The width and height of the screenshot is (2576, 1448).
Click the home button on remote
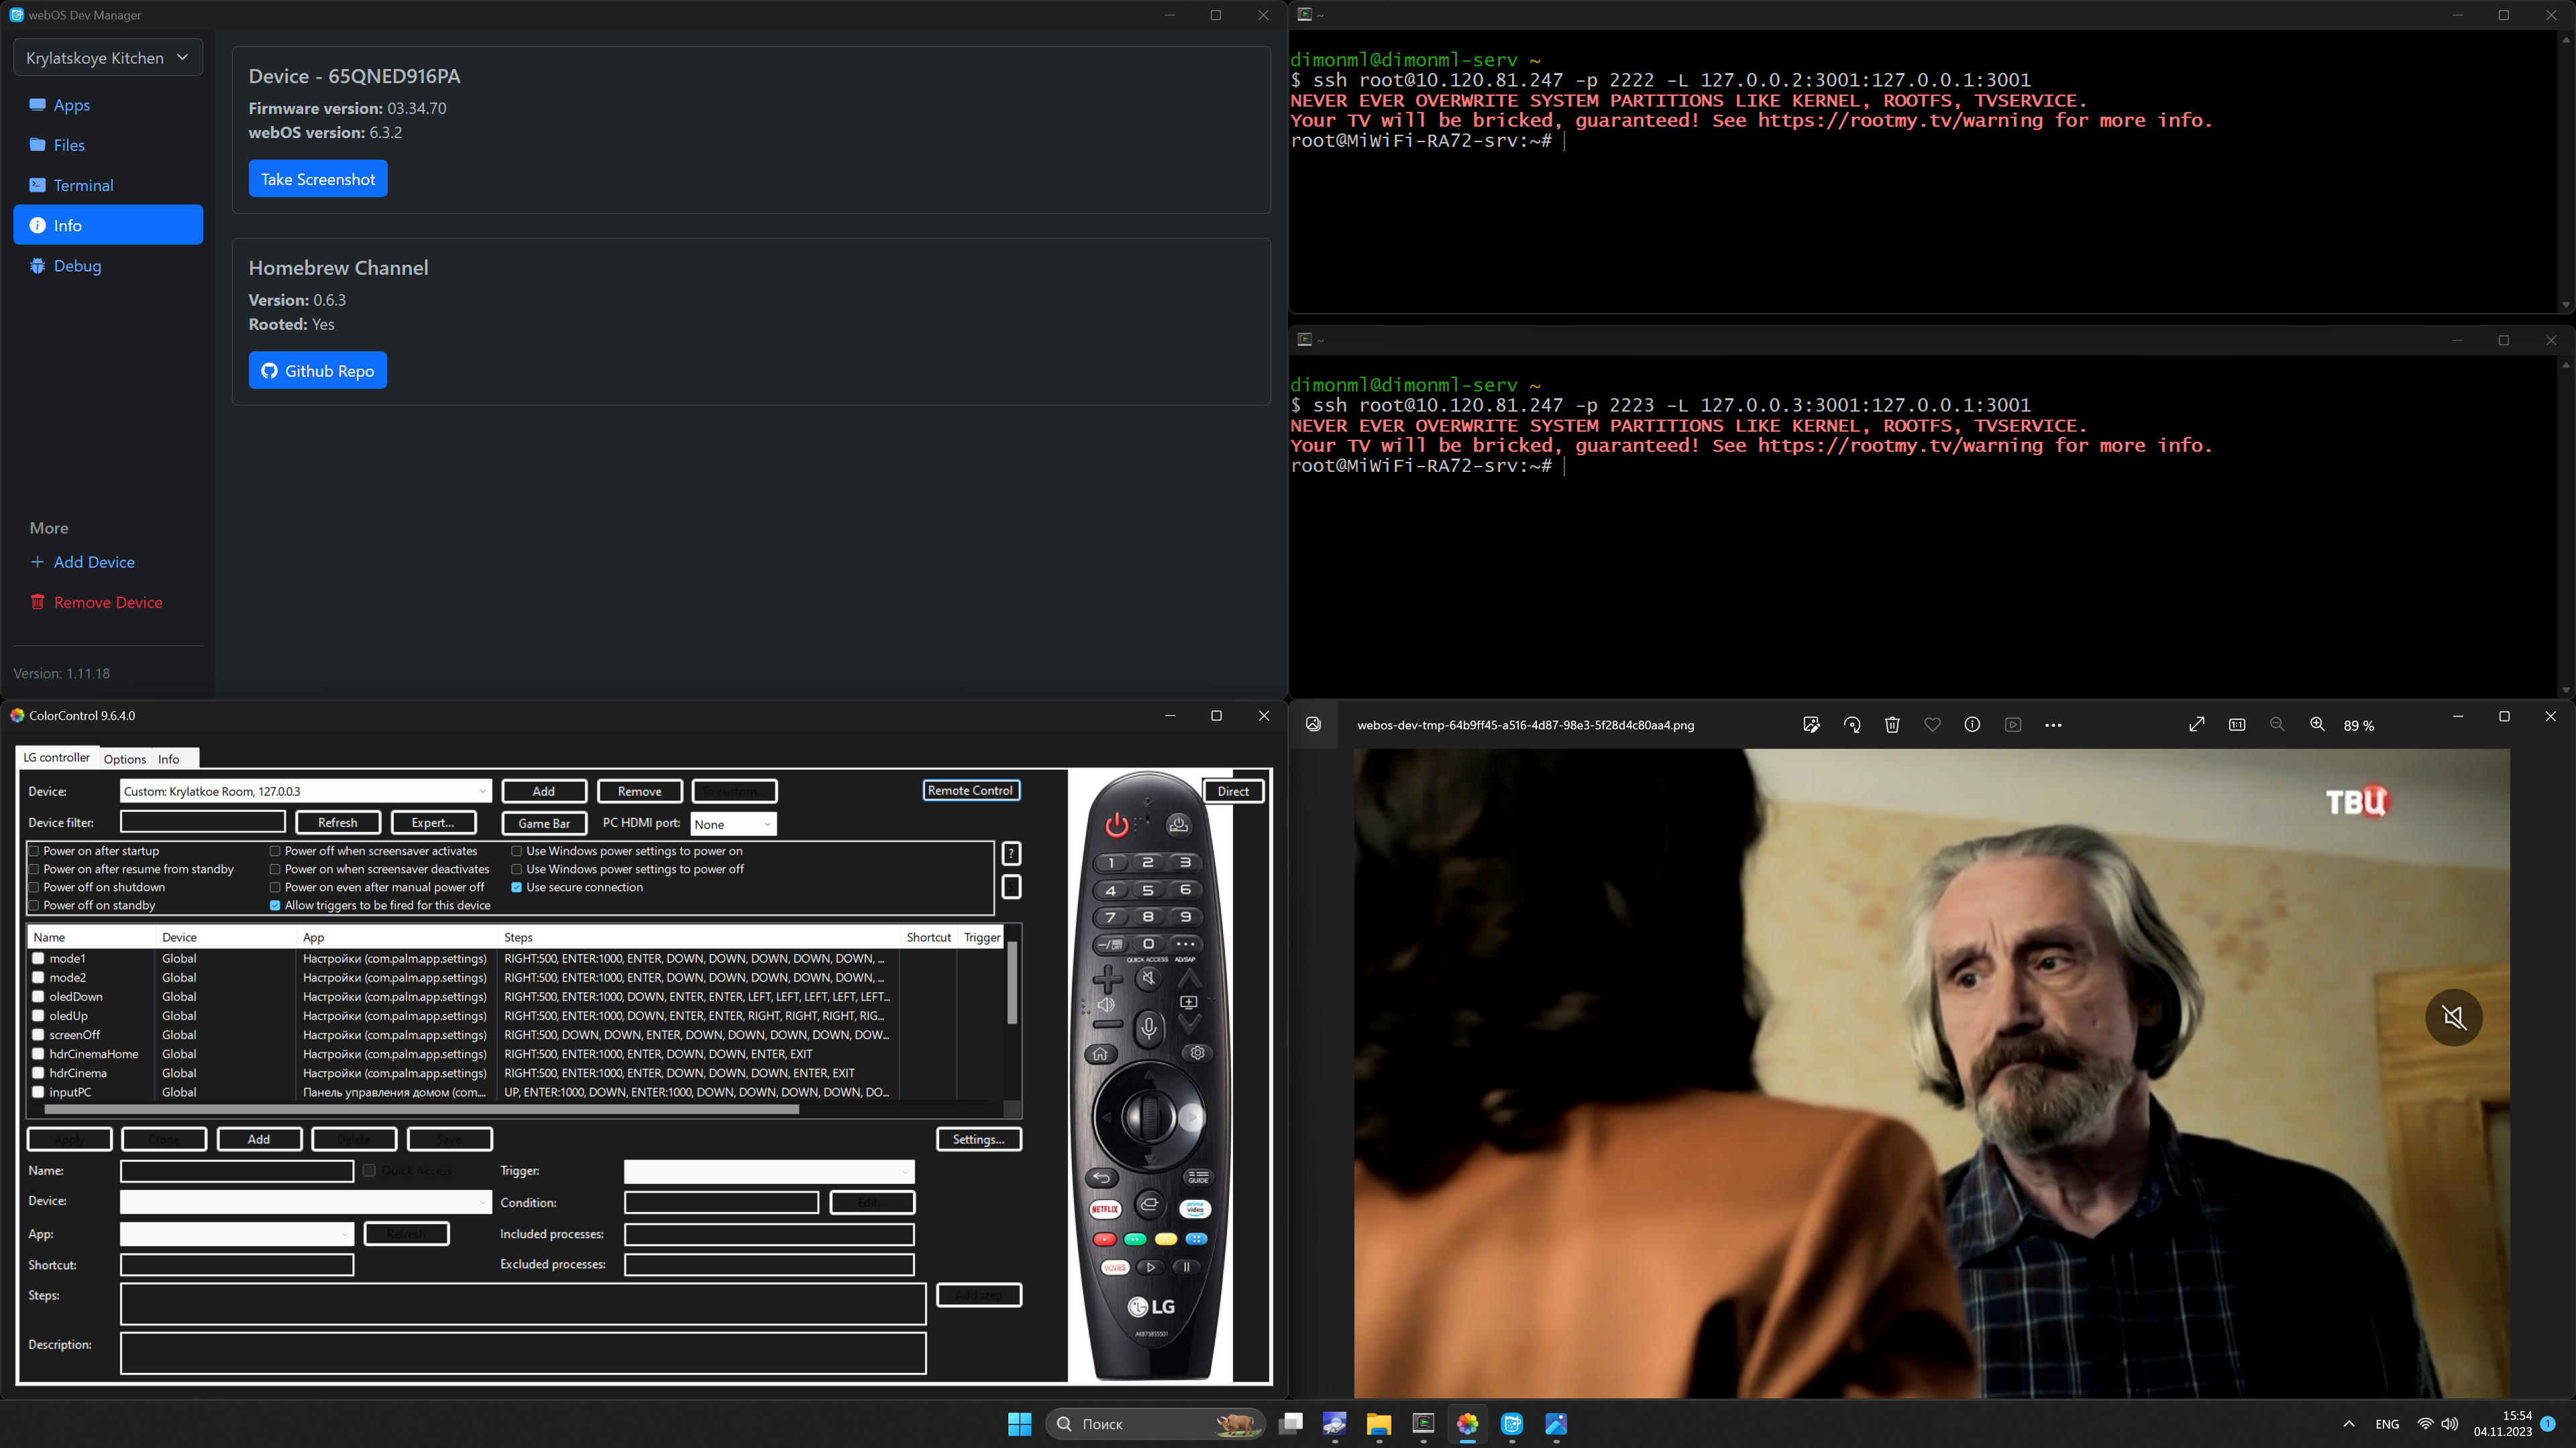tap(1100, 1053)
